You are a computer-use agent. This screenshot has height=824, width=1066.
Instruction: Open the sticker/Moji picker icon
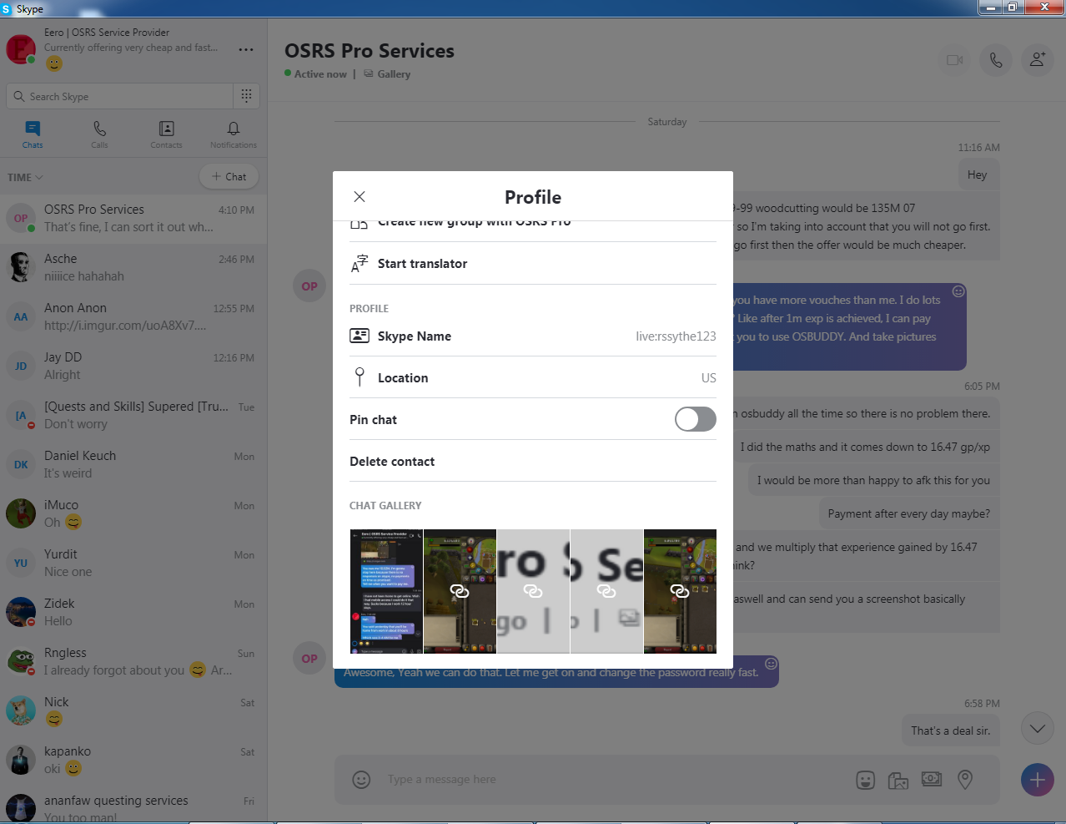[x=866, y=780]
